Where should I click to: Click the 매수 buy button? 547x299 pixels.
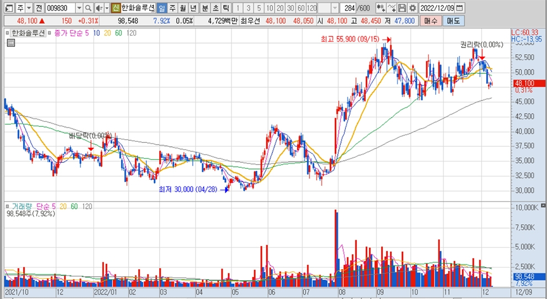(431, 21)
